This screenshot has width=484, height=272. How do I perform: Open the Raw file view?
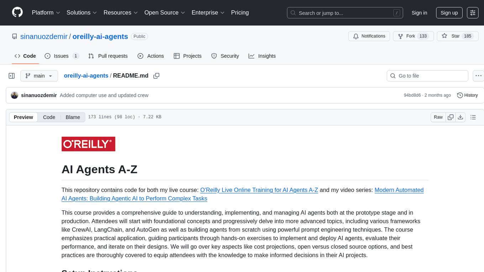(x=438, y=117)
